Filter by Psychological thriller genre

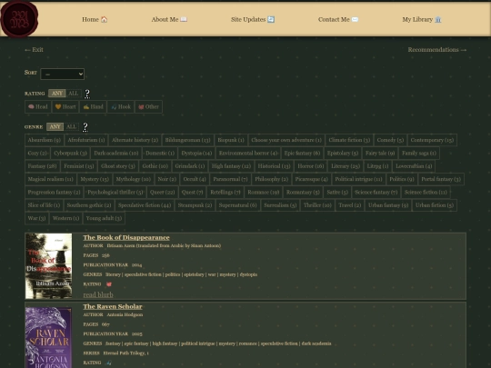(115, 192)
